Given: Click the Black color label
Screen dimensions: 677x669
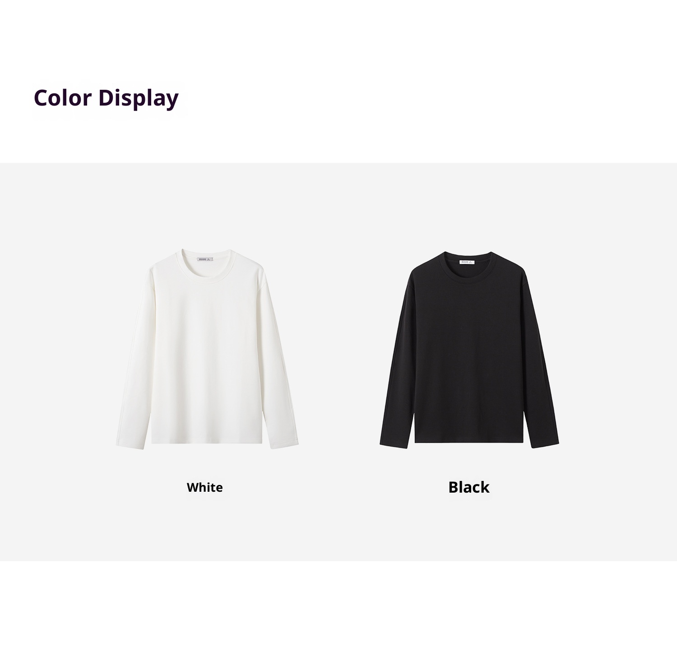Looking at the screenshot, I should click(469, 487).
